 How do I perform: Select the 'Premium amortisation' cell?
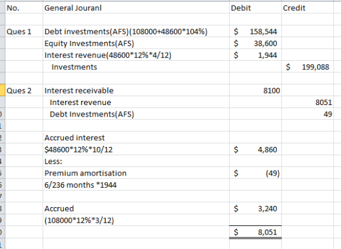click(136, 173)
